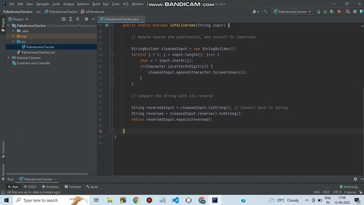Click the tool window toggle icon in status bar corner
Screen dimensions: 364x205
3,192
